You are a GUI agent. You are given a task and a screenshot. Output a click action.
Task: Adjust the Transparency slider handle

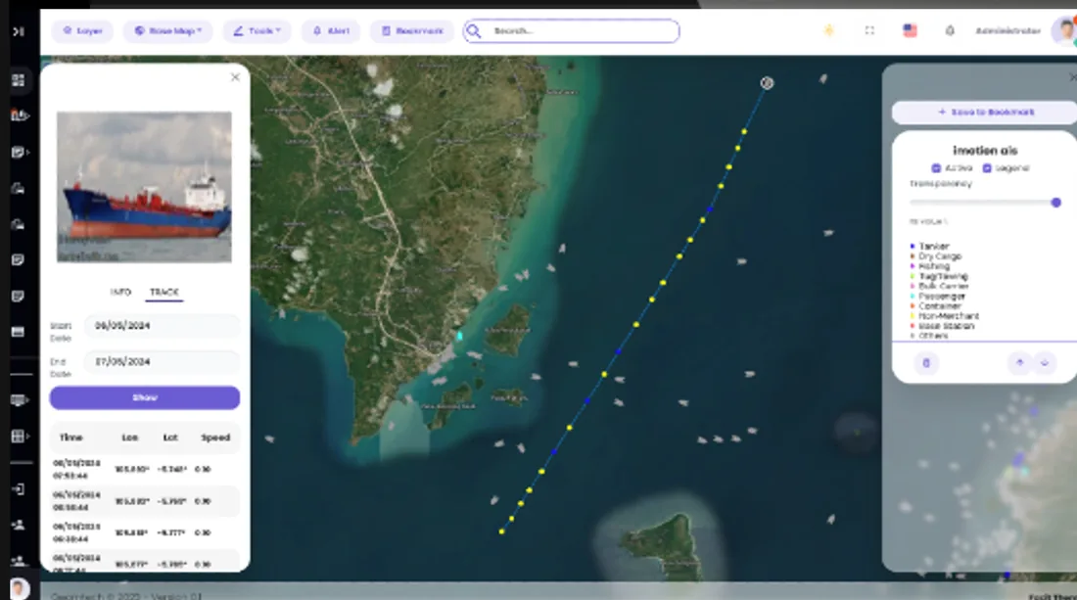[x=1055, y=203]
